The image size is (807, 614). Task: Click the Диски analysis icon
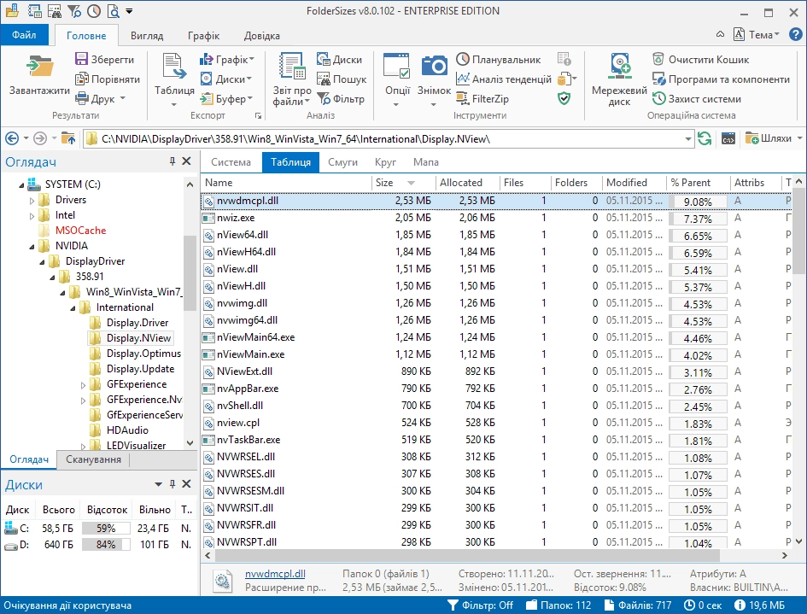323,59
